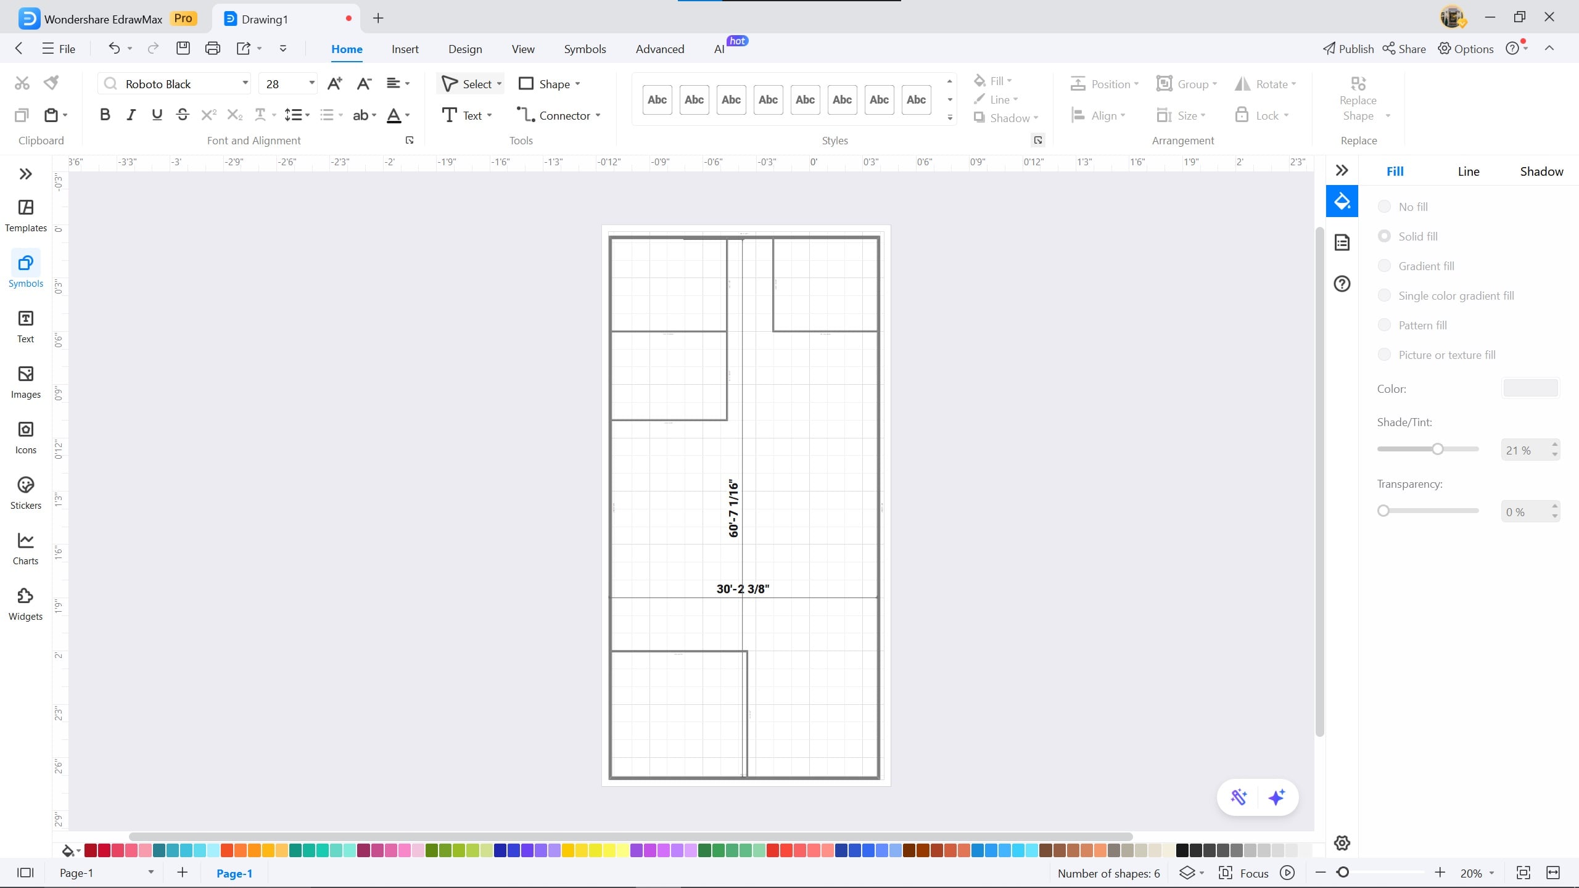
Task: Enable the Pattern fill option
Action: 1385,324
